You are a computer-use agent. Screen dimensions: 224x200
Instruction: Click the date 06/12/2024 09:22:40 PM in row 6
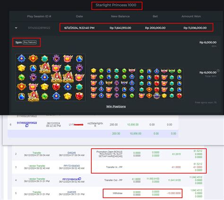pyautogui.click(x=53, y=125)
